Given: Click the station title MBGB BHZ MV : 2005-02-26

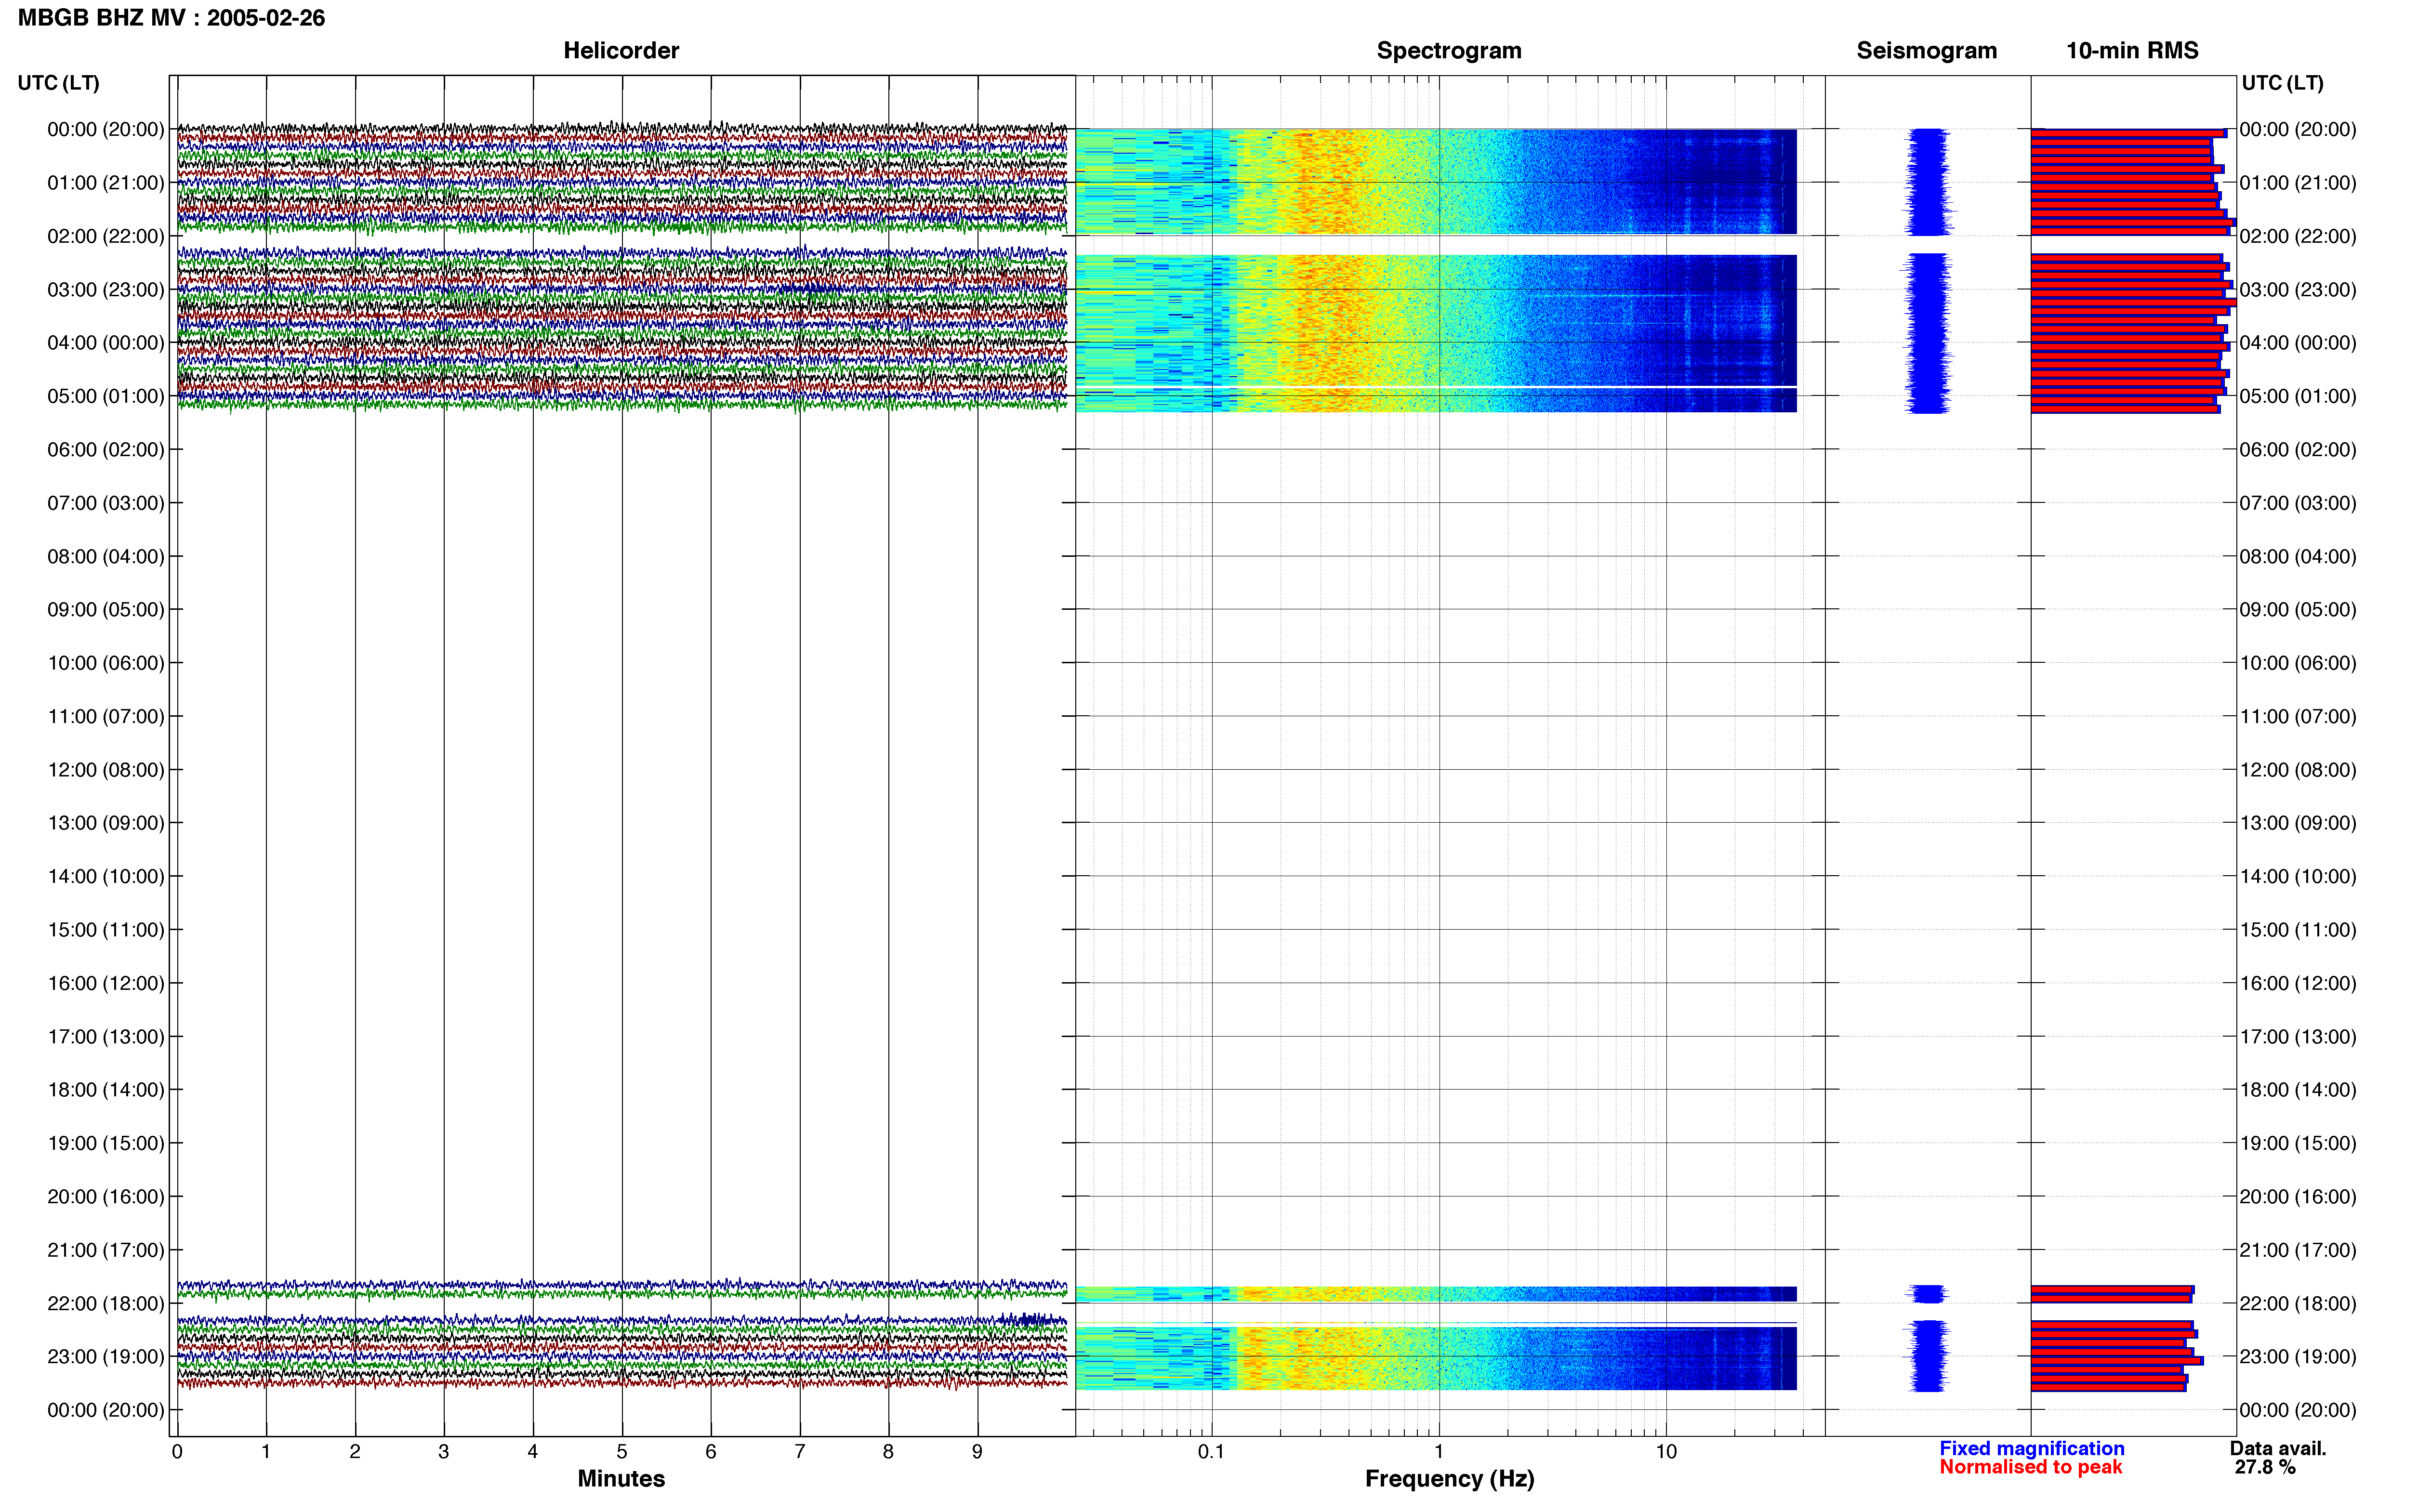Looking at the screenshot, I should [x=171, y=18].
